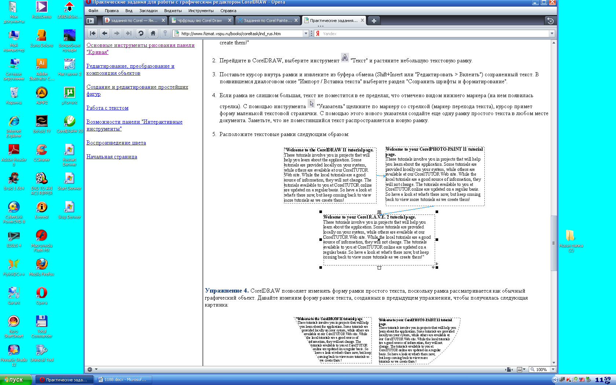This screenshot has height=385, width=616.
Task: Open the Правка menu
Action: pyautogui.click(x=111, y=11)
